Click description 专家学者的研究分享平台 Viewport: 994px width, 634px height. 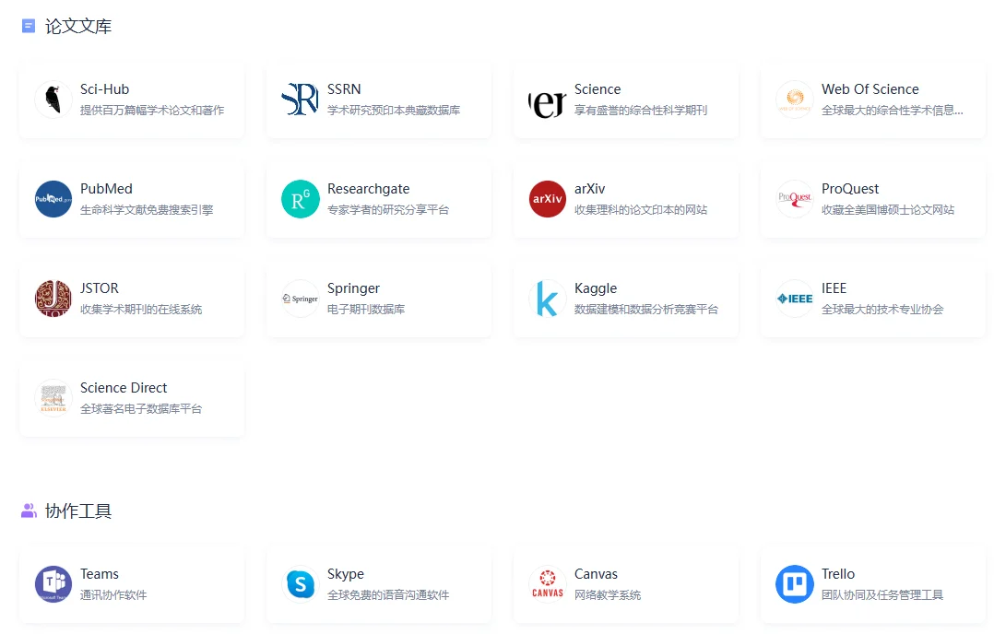tap(388, 210)
